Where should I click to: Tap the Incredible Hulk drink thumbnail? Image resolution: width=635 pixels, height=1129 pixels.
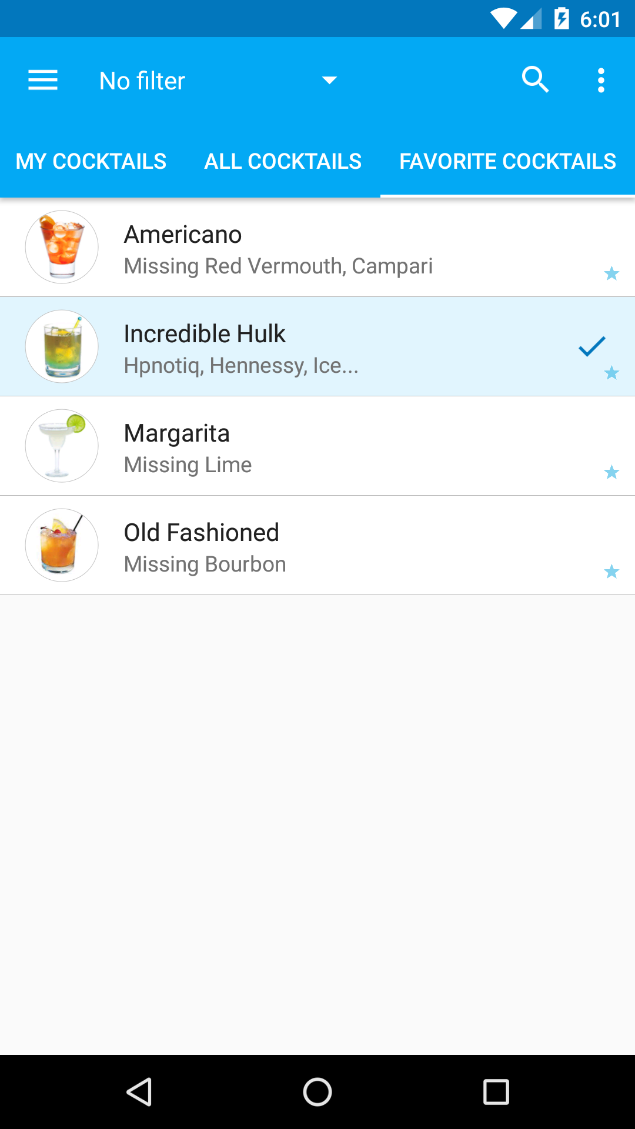point(62,346)
